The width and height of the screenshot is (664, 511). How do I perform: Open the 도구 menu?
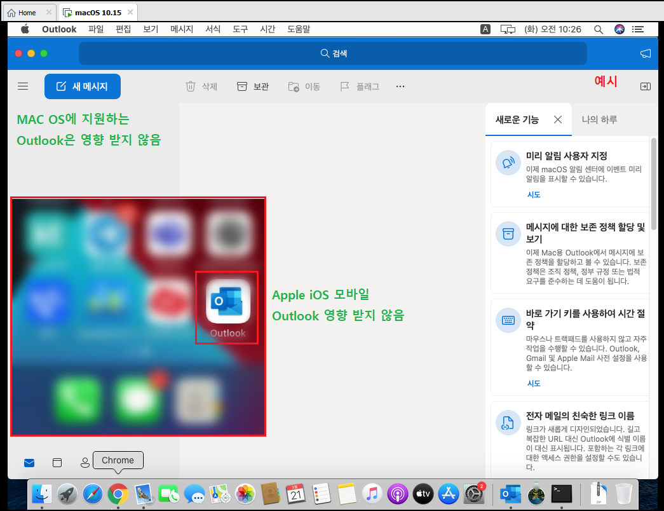click(x=240, y=29)
